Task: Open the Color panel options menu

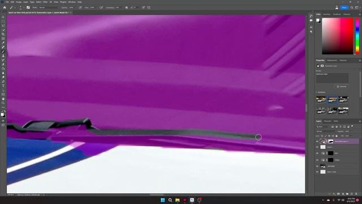Action: click(360, 14)
